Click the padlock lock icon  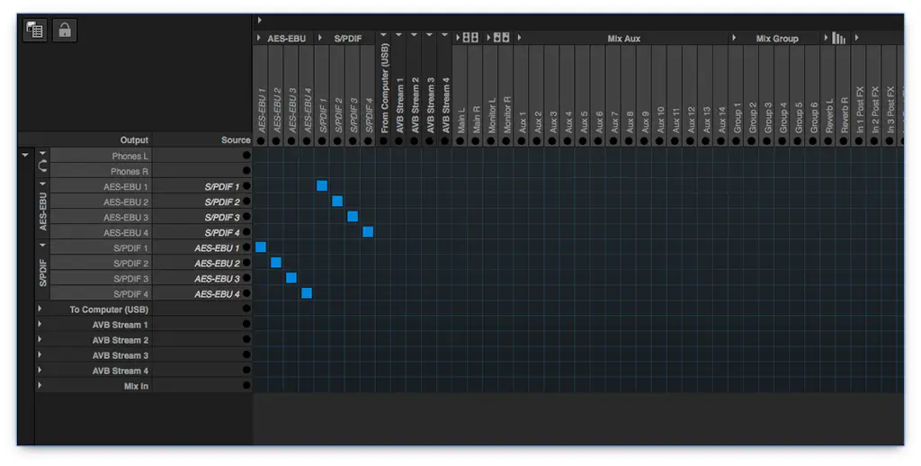pos(64,30)
